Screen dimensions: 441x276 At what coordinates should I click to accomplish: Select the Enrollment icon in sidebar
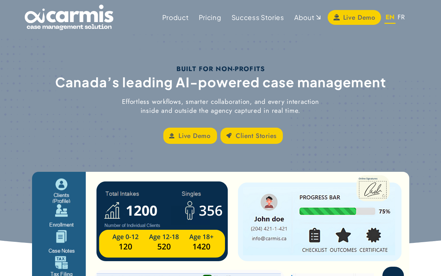tap(61, 210)
